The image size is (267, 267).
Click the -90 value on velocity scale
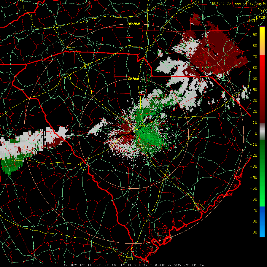pyautogui.click(x=254, y=232)
